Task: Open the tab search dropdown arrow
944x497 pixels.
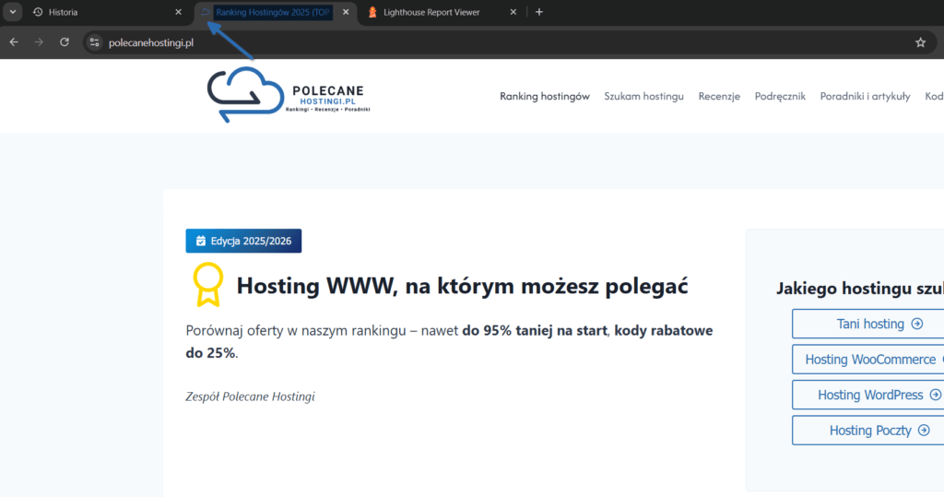Action: (13, 12)
